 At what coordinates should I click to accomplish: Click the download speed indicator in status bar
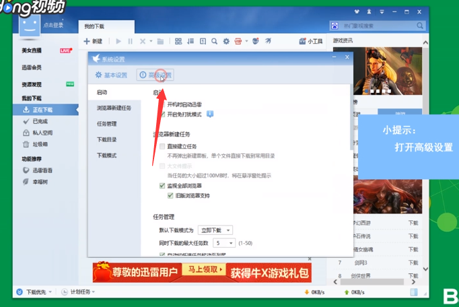[x=315, y=292]
